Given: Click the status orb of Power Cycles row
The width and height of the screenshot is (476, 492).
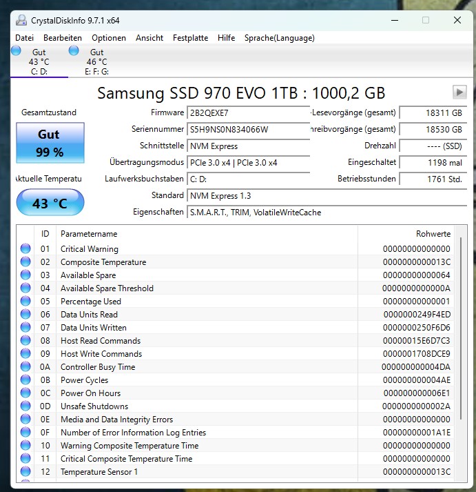Looking at the screenshot, I should pyautogui.click(x=25, y=380).
